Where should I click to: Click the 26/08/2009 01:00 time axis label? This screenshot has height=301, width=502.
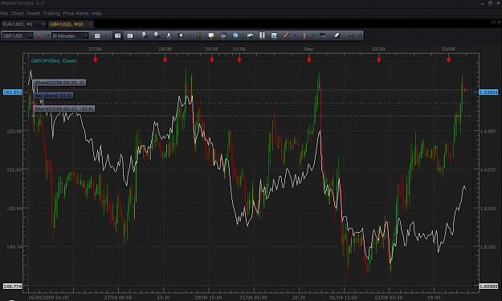(x=48, y=298)
